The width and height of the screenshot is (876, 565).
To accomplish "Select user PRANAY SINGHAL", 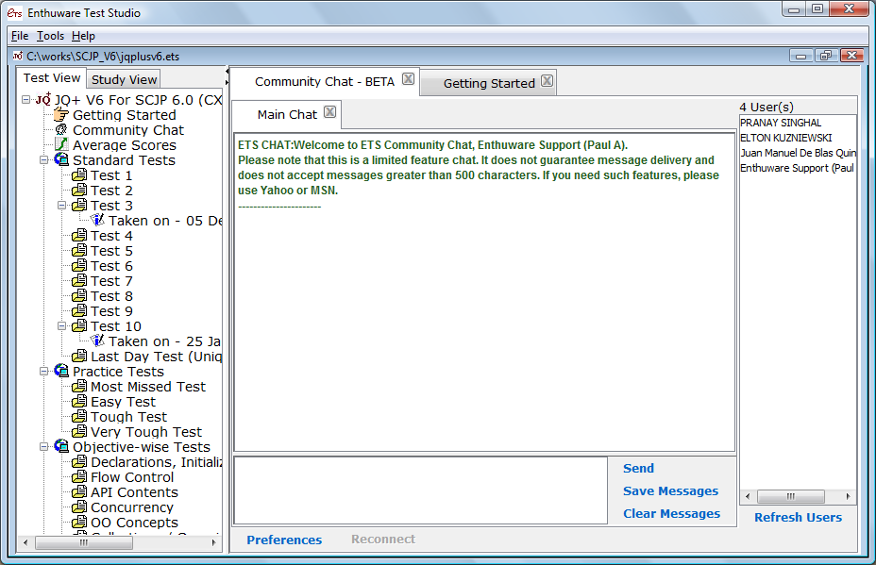I will pyautogui.click(x=797, y=123).
